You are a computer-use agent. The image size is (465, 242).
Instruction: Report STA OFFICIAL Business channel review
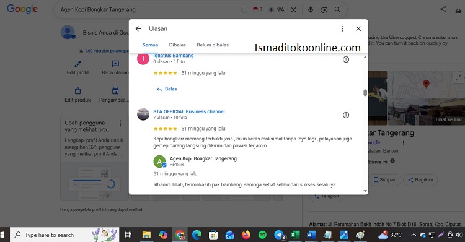(346, 115)
